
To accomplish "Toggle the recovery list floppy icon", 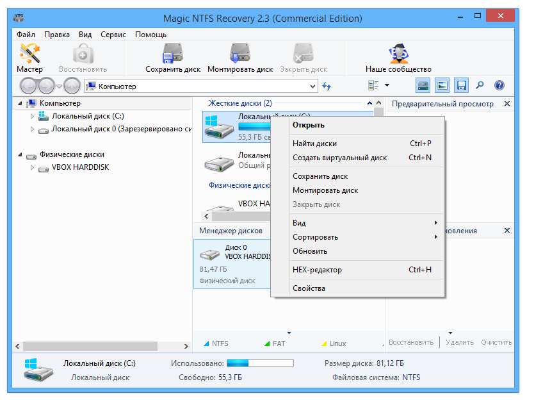I will [461, 85].
